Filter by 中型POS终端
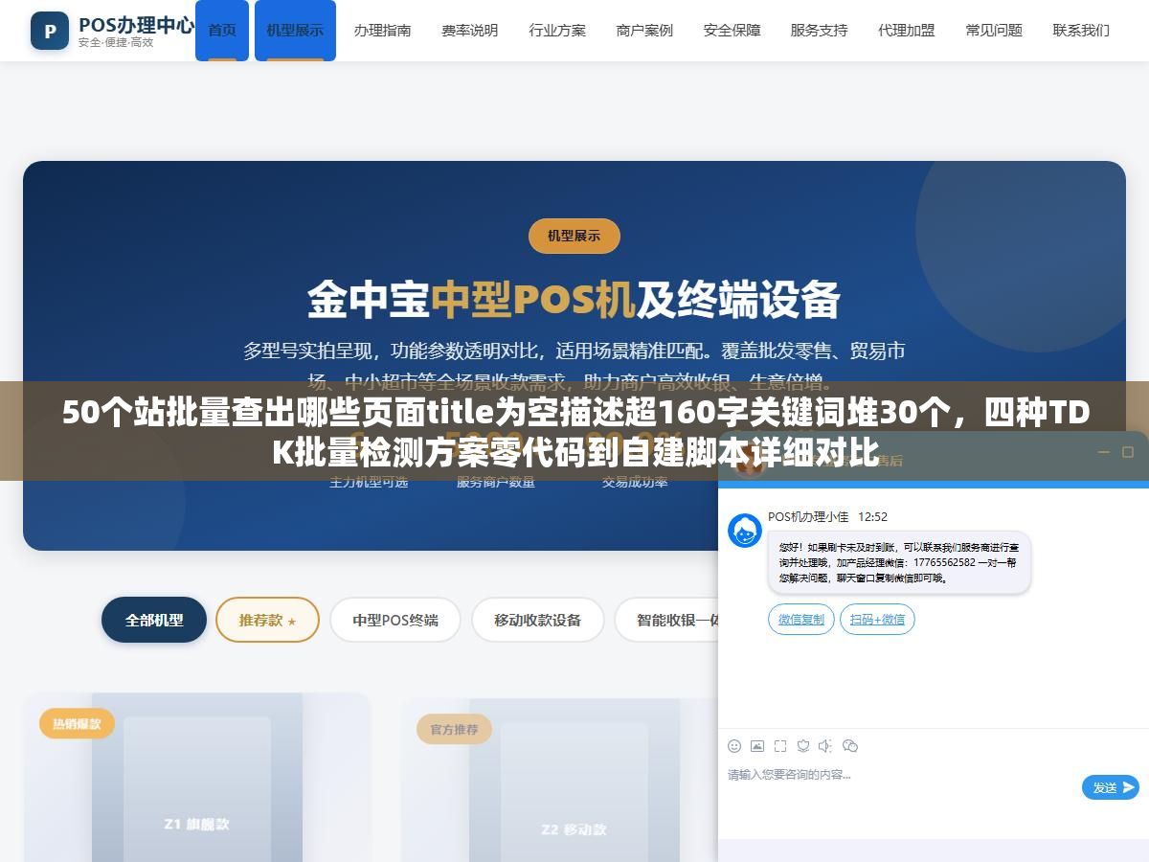This screenshot has height=862, width=1149. click(395, 620)
